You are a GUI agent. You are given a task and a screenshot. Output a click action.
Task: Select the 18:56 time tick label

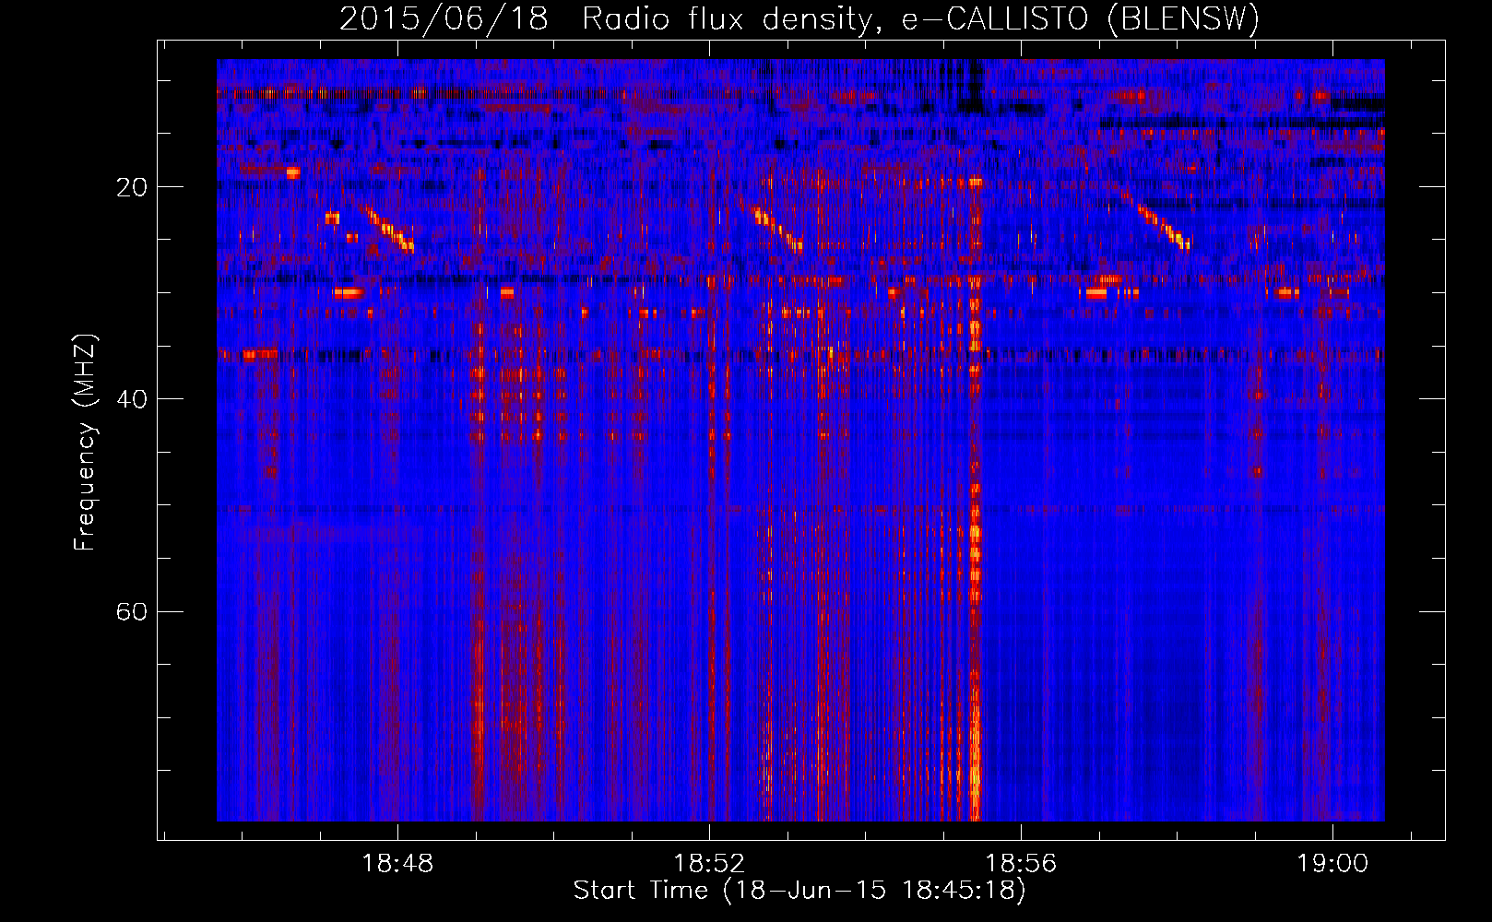point(1021,864)
